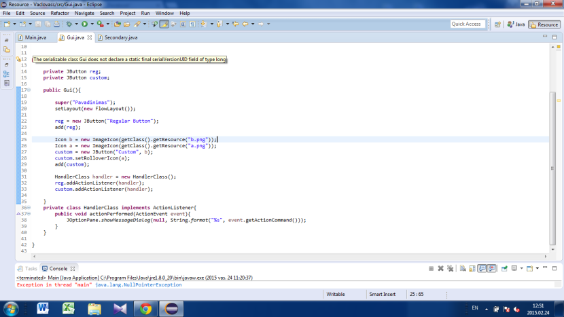Screen dimensions: 564x317
Task: Click the Run button in the toolbar
Action: (84, 24)
